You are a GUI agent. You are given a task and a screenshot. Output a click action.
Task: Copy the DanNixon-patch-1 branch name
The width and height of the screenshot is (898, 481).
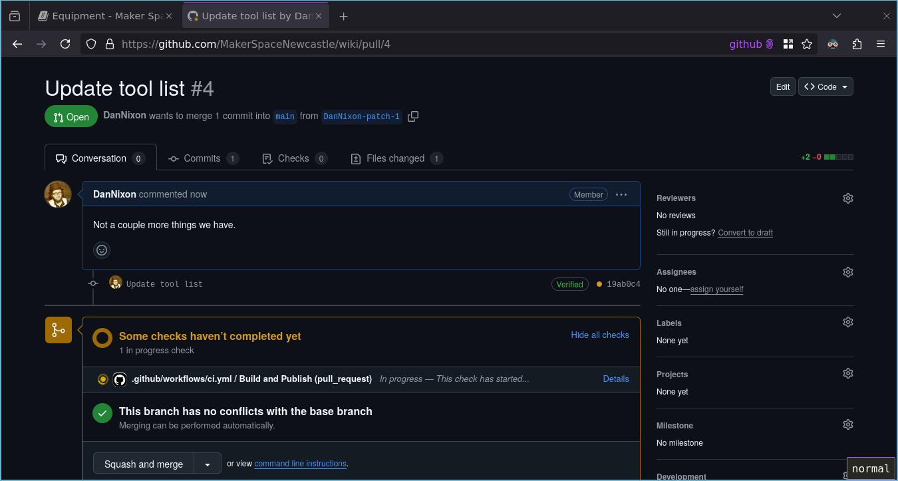click(413, 116)
